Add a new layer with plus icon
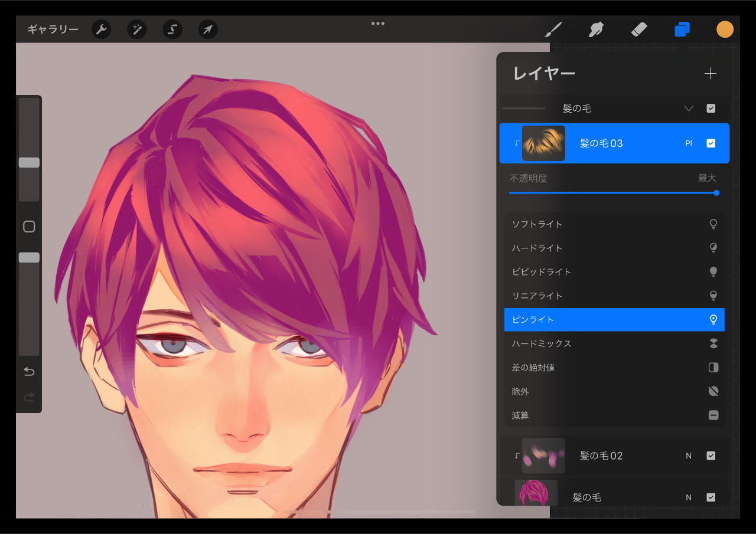The width and height of the screenshot is (756, 534). [x=710, y=74]
